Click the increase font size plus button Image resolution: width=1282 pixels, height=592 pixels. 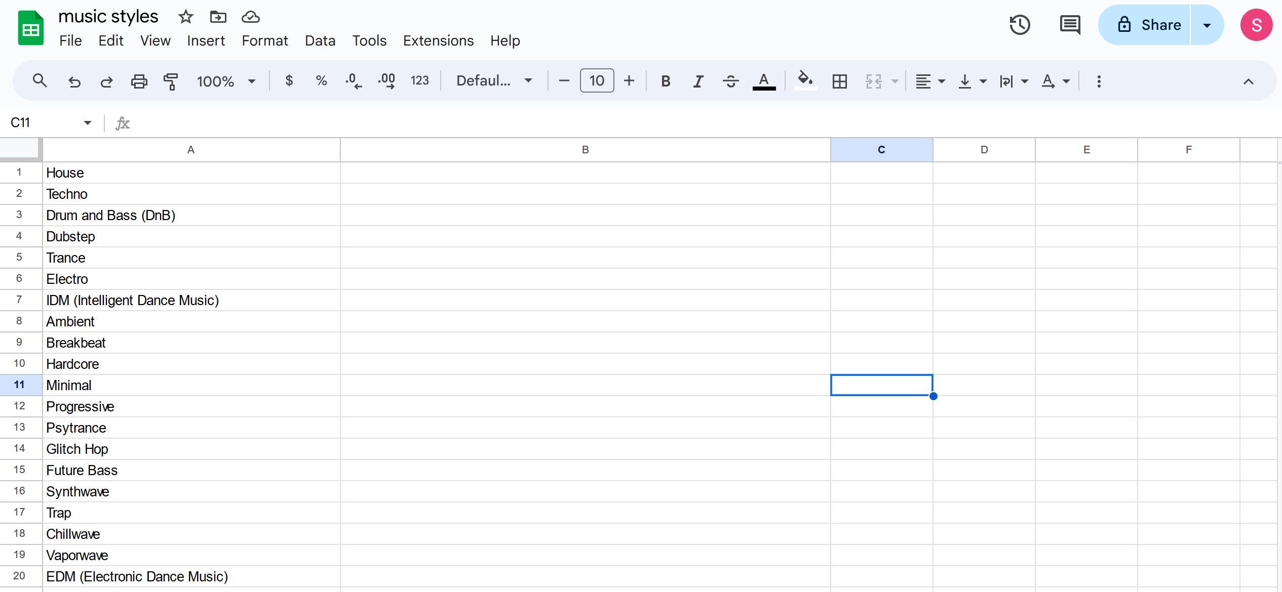coord(629,81)
